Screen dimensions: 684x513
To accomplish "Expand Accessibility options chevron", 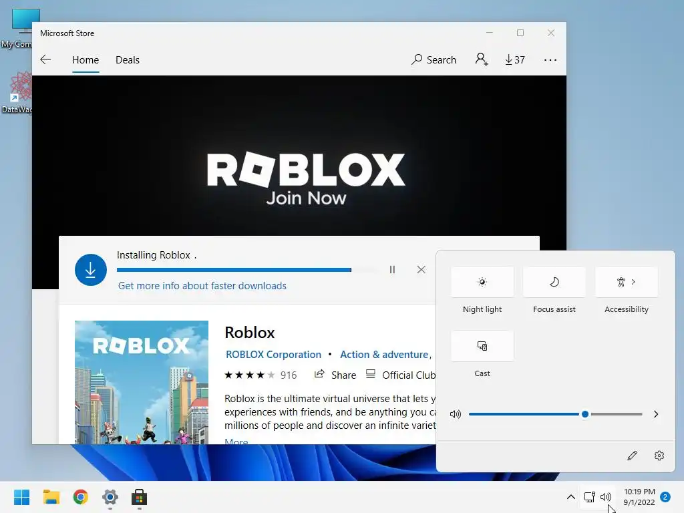I will pyautogui.click(x=633, y=282).
